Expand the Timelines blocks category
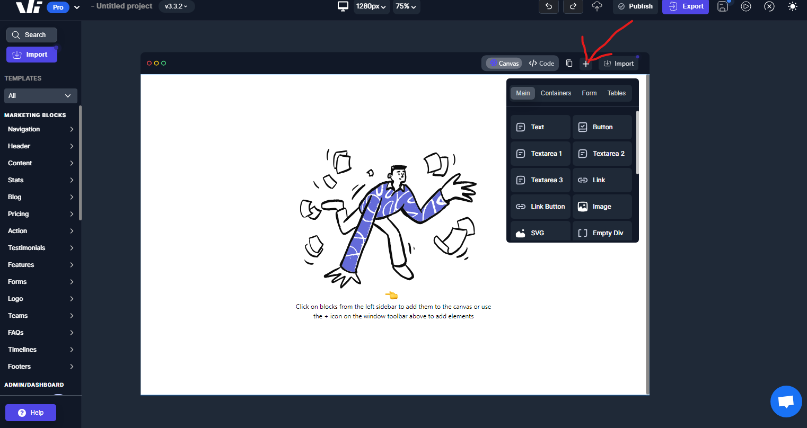This screenshot has width=807, height=428. pyautogui.click(x=40, y=350)
